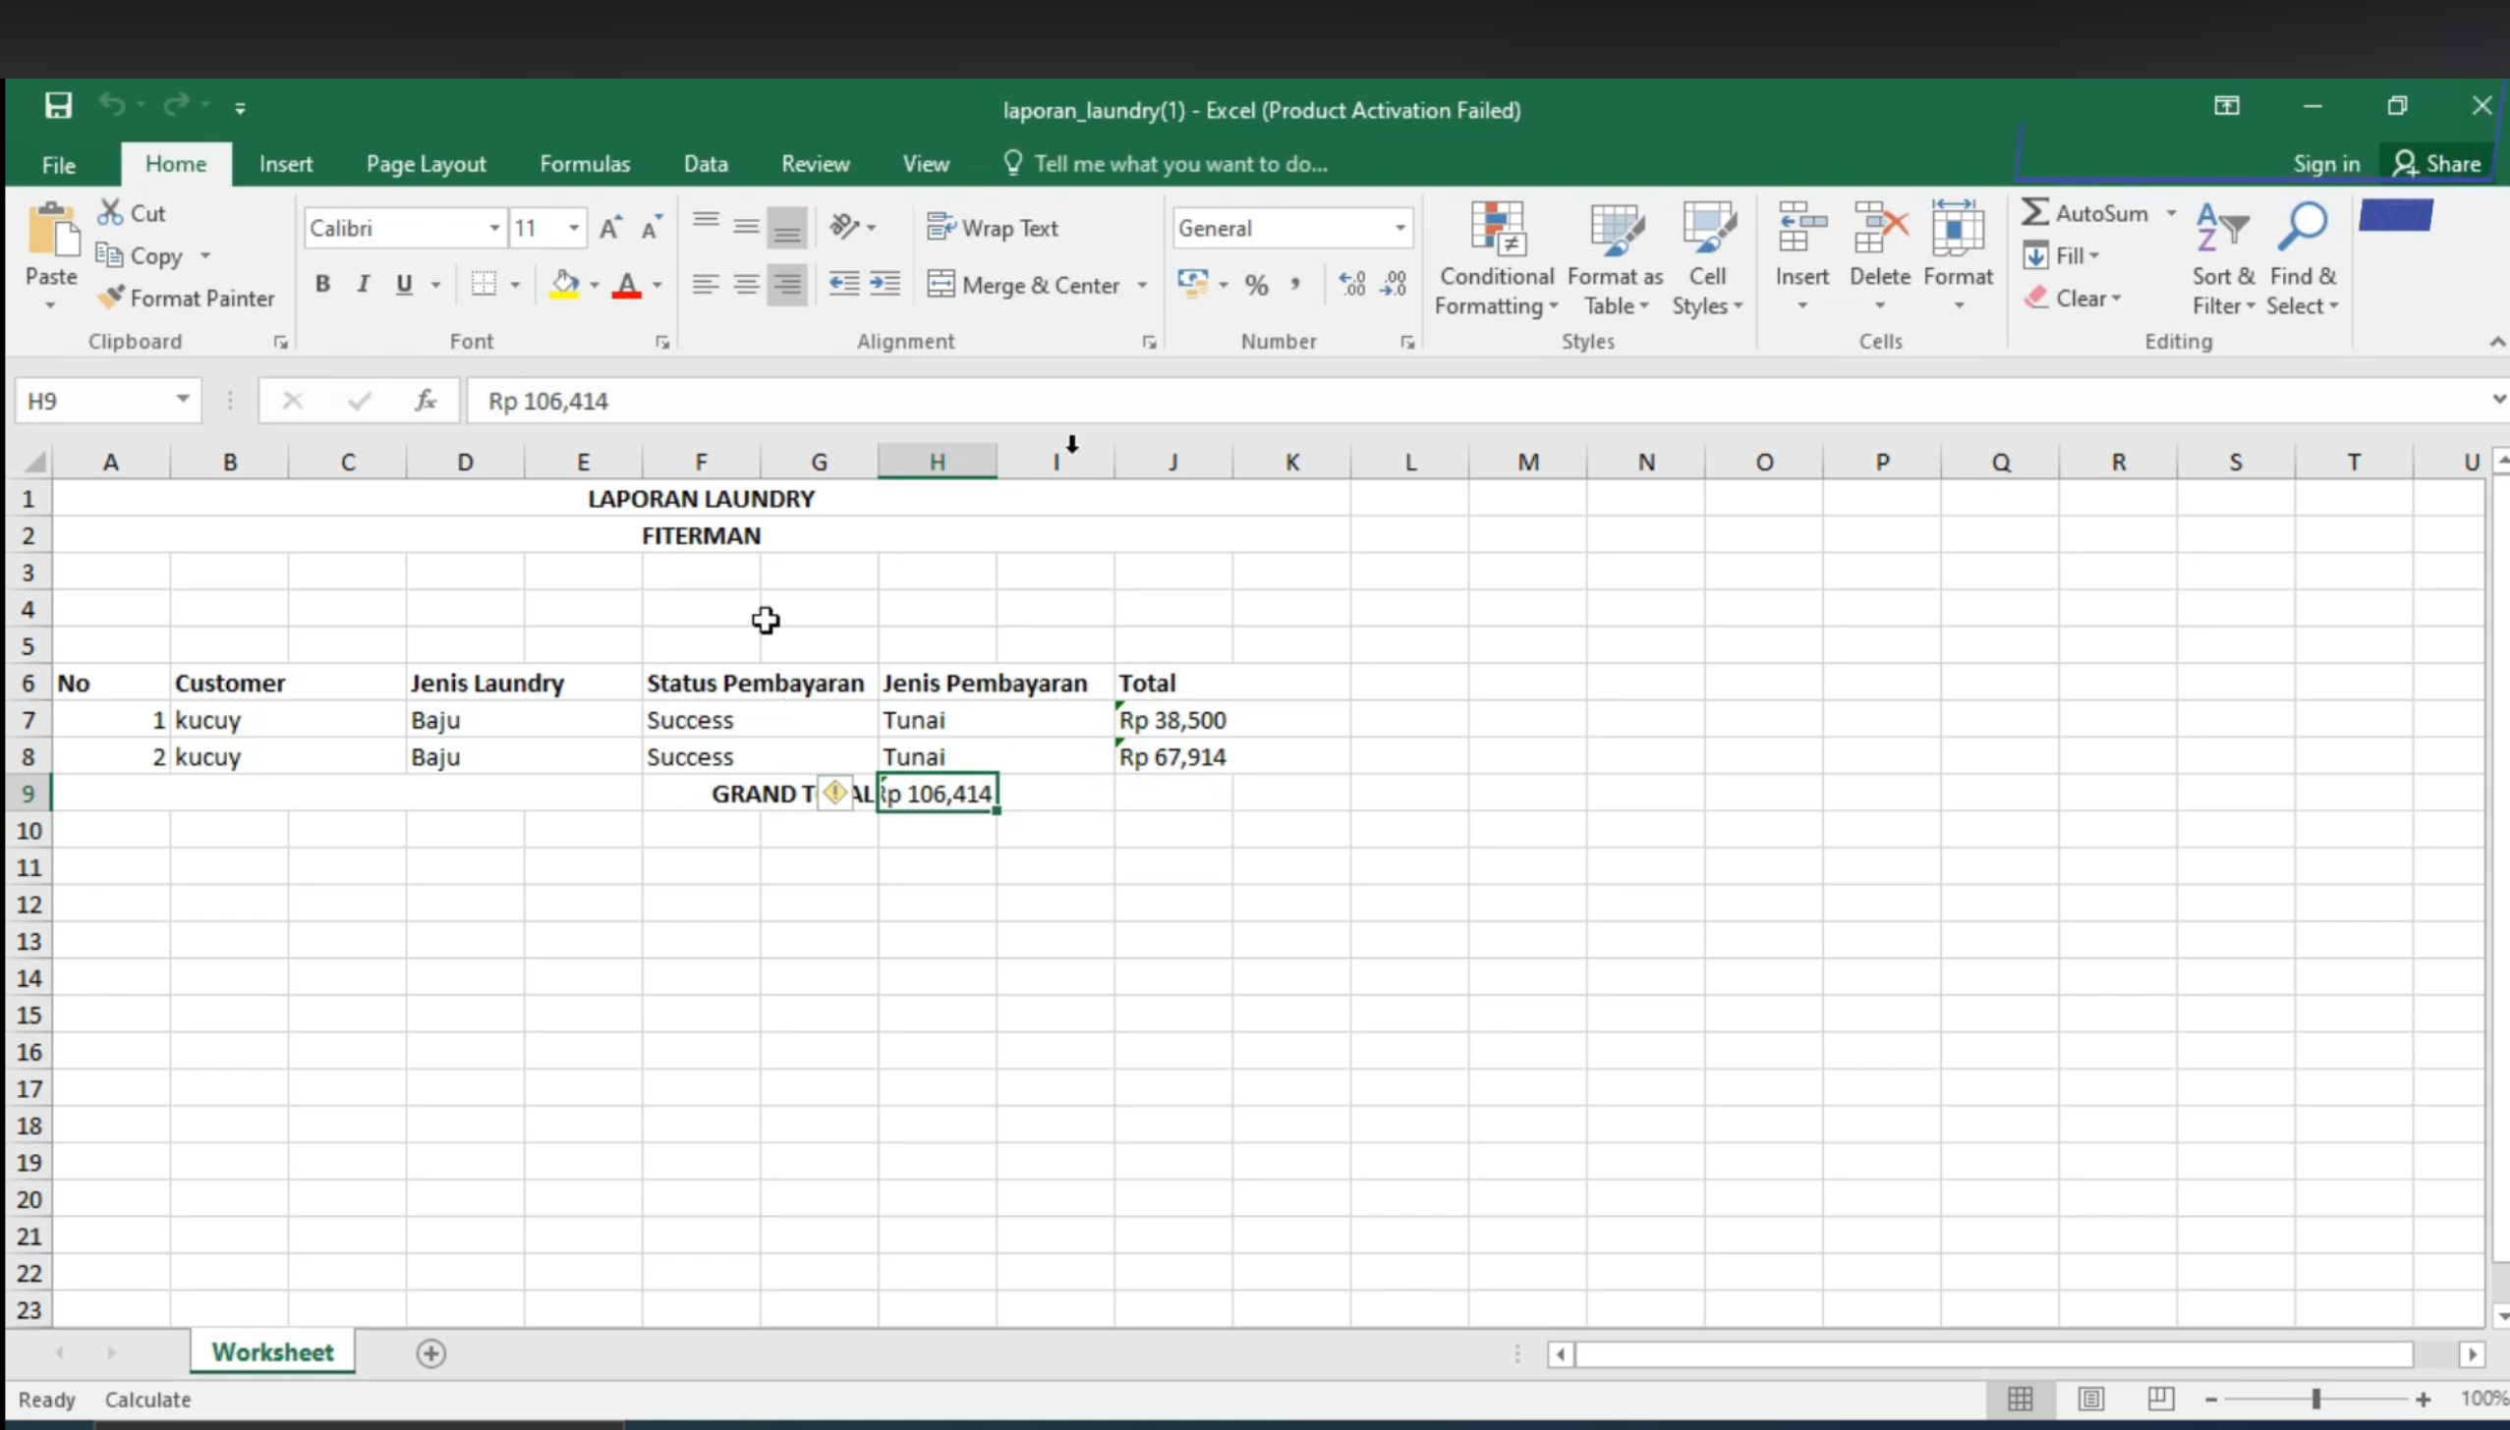Click the Undo arrow icon
Image resolution: width=2510 pixels, height=1430 pixels.
(x=112, y=104)
